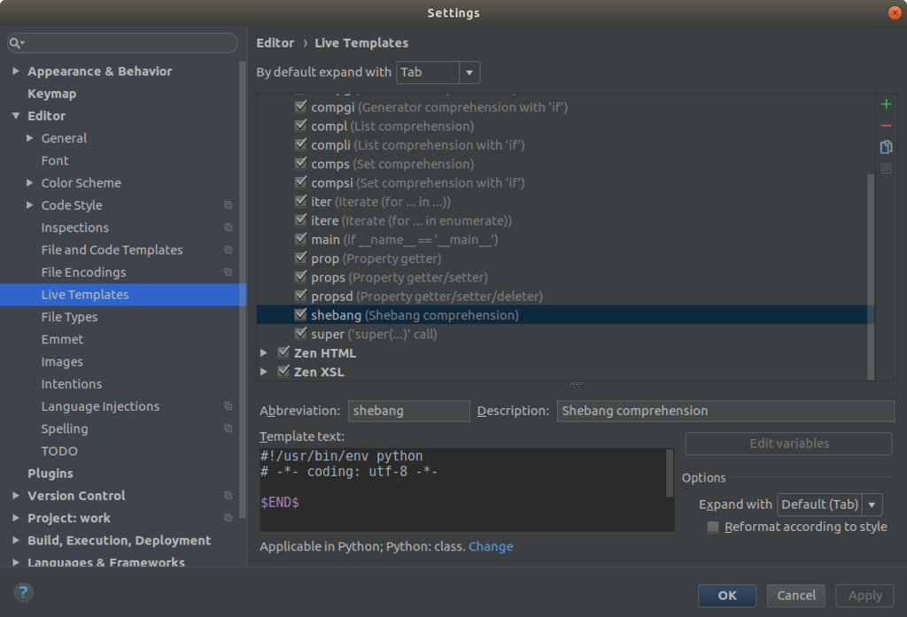Toggle the super template checkbox
Screen dimensions: 907x617
tap(300, 334)
